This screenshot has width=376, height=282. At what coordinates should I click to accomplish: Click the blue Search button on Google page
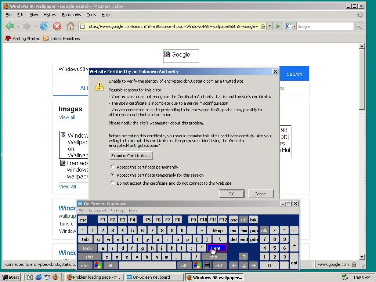[x=294, y=73]
